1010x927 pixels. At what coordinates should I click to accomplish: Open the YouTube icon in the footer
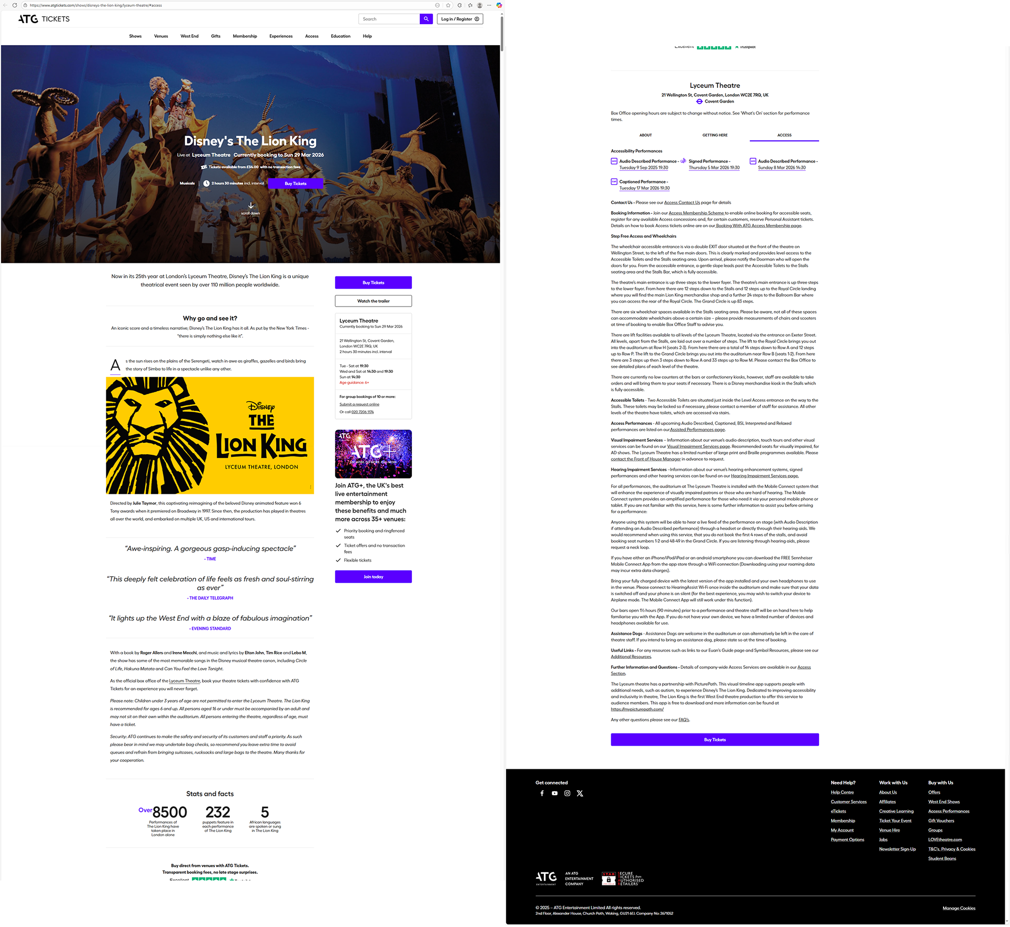point(554,793)
